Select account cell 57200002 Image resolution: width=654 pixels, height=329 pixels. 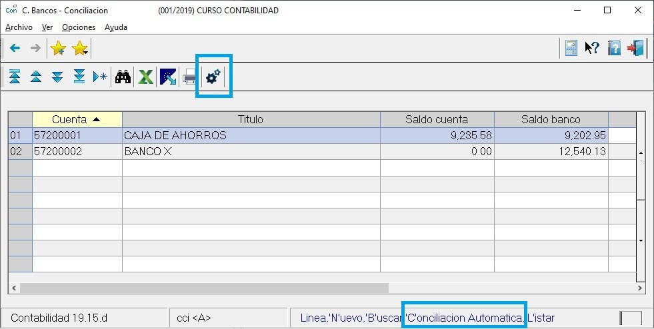coord(77,152)
